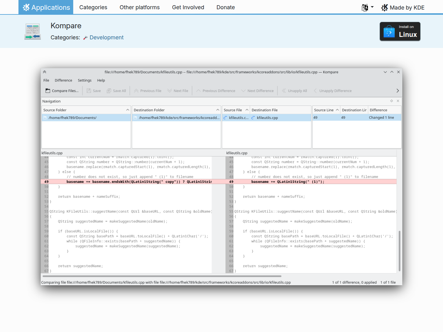The width and height of the screenshot is (443, 332).
Task: Click the Next File toolbar icon
Action: coord(170,91)
